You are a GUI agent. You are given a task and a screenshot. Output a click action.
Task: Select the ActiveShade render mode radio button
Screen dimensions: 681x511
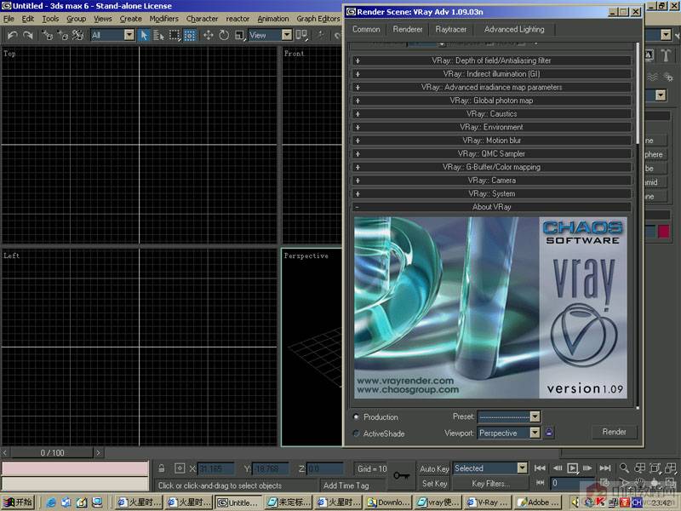357,433
